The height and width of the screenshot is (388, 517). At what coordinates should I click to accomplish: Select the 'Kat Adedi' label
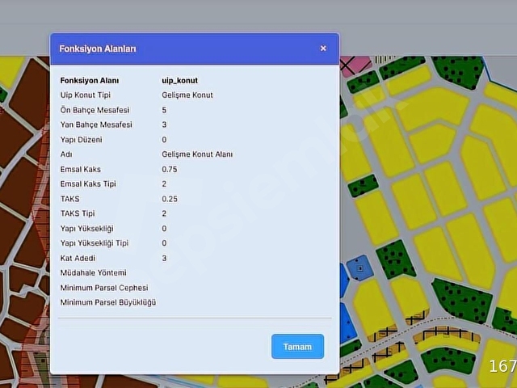78,258
